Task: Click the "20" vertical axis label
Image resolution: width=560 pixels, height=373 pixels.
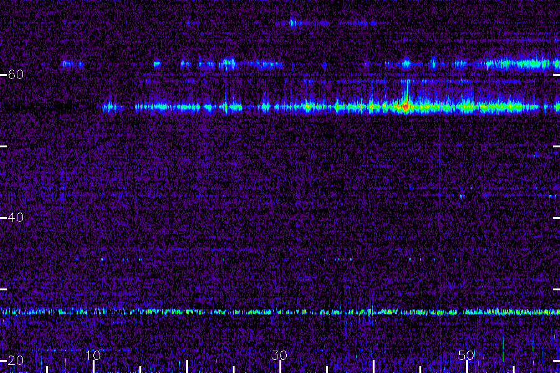Action: point(16,361)
